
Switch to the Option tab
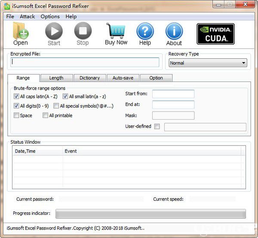tap(156, 78)
